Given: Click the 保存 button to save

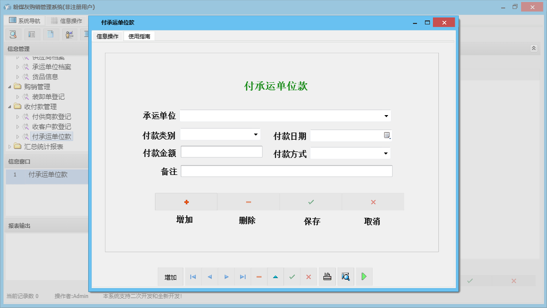Looking at the screenshot, I should tap(311, 202).
